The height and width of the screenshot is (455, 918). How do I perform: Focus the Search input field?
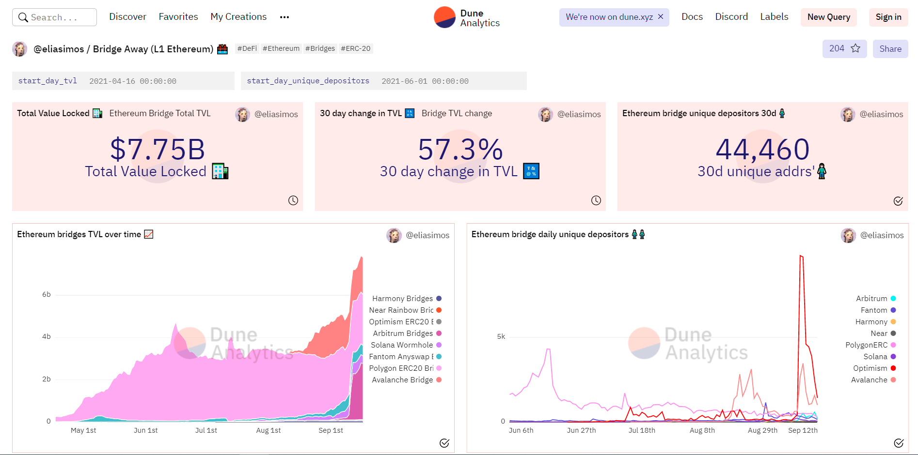click(54, 17)
